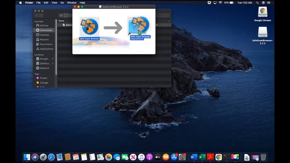Open the Apple menu

(20, 3)
